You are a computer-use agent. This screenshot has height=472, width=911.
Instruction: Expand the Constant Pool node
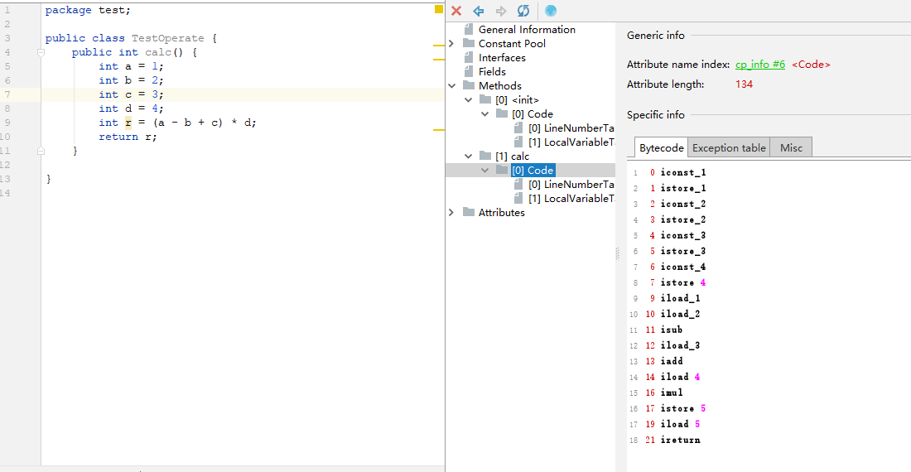tap(451, 44)
